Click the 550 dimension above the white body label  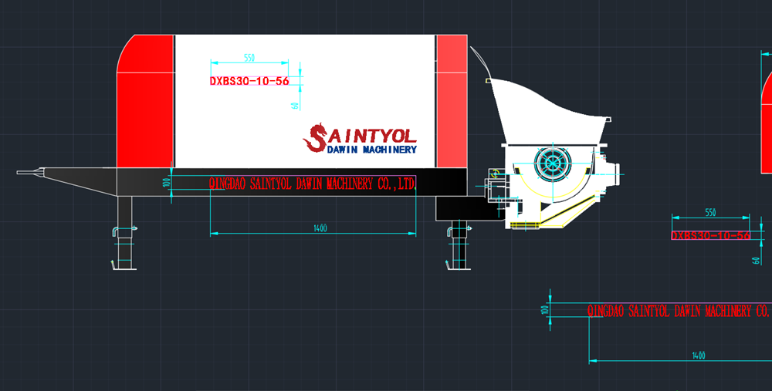pos(249,58)
